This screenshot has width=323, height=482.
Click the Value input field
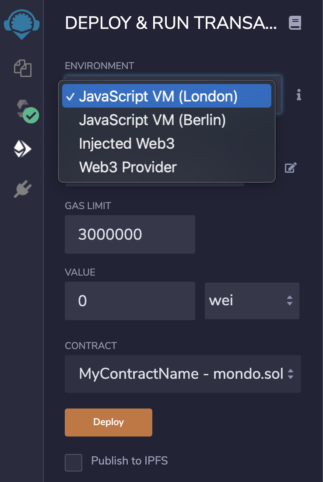click(130, 300)
